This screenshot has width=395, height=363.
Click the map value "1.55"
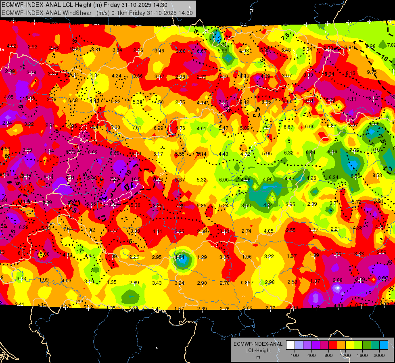tap(336, 255)
